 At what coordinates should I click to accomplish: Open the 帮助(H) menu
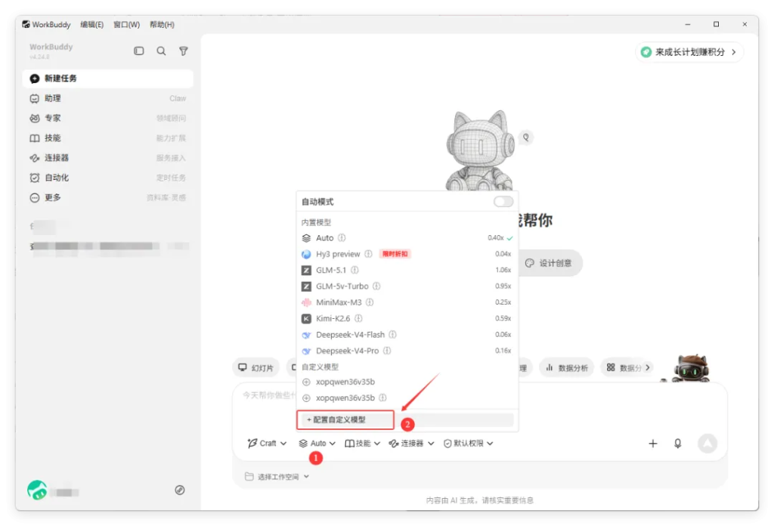click(x=162, y=24)
